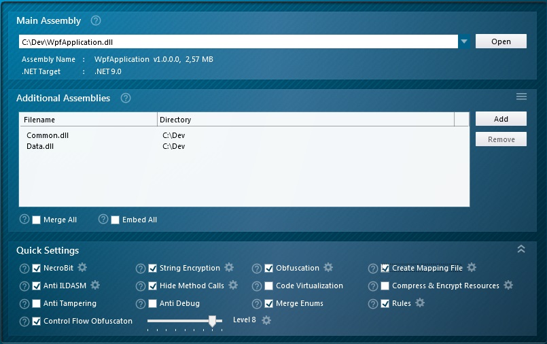The image size is (547, 344).
Task: Click the Open button
Action: 501,41
